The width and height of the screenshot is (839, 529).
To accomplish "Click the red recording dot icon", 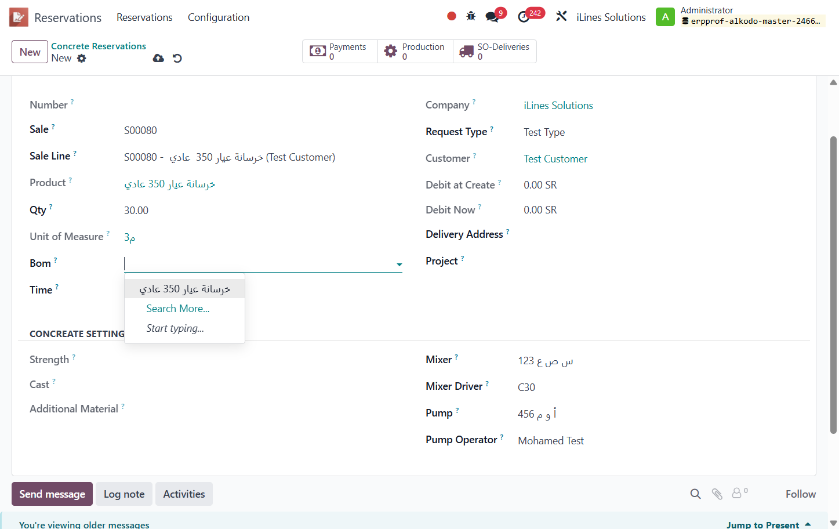I will (452, 16).
